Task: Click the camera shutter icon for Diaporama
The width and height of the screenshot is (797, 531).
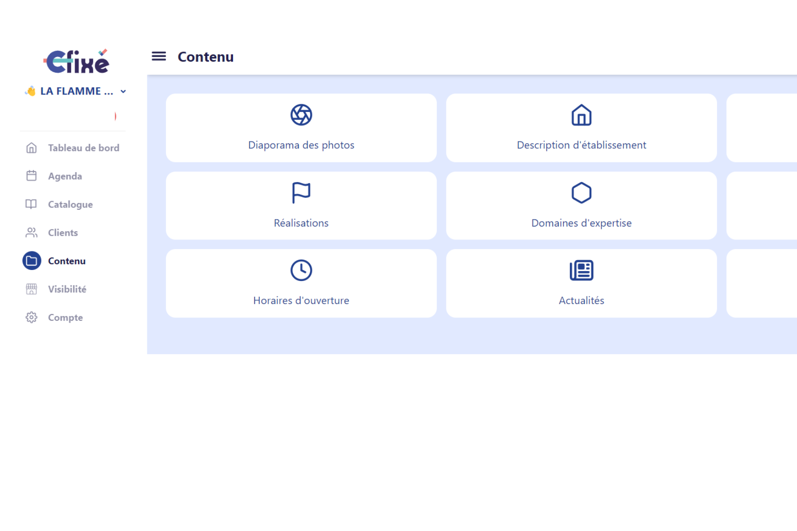Action: click(301, 115)
